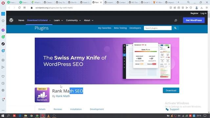Click the RankMath plugin icon thumbnail
210x118 pixels.
click(42, 95)
